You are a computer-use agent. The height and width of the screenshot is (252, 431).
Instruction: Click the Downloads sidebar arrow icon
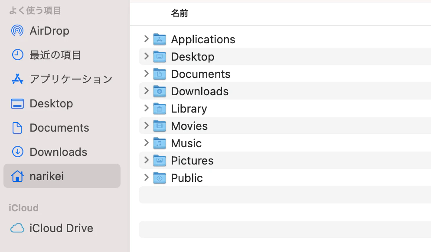[x=18, y=152]
